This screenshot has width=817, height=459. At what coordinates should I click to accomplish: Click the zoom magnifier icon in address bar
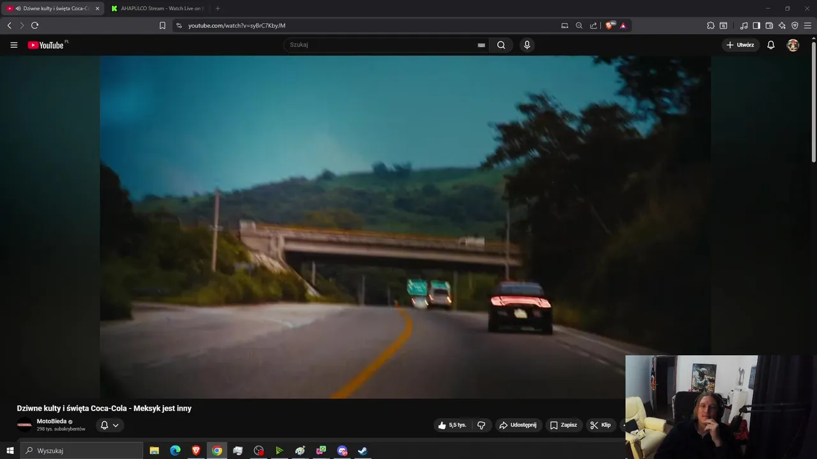click(x=579, y=25)
